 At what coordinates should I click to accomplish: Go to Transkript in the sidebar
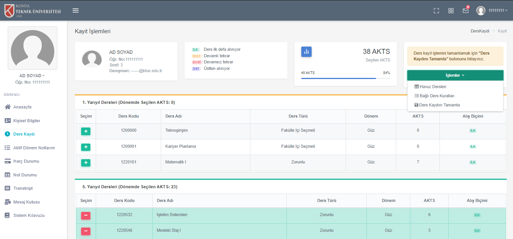23,188
